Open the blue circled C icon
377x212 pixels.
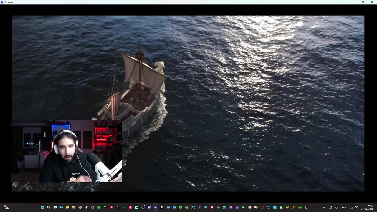[269, 207]
